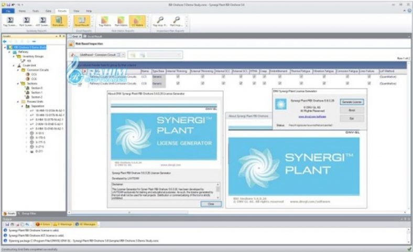Collapse the Refinery tree node

pyautogui.click(x=9, y=52)
